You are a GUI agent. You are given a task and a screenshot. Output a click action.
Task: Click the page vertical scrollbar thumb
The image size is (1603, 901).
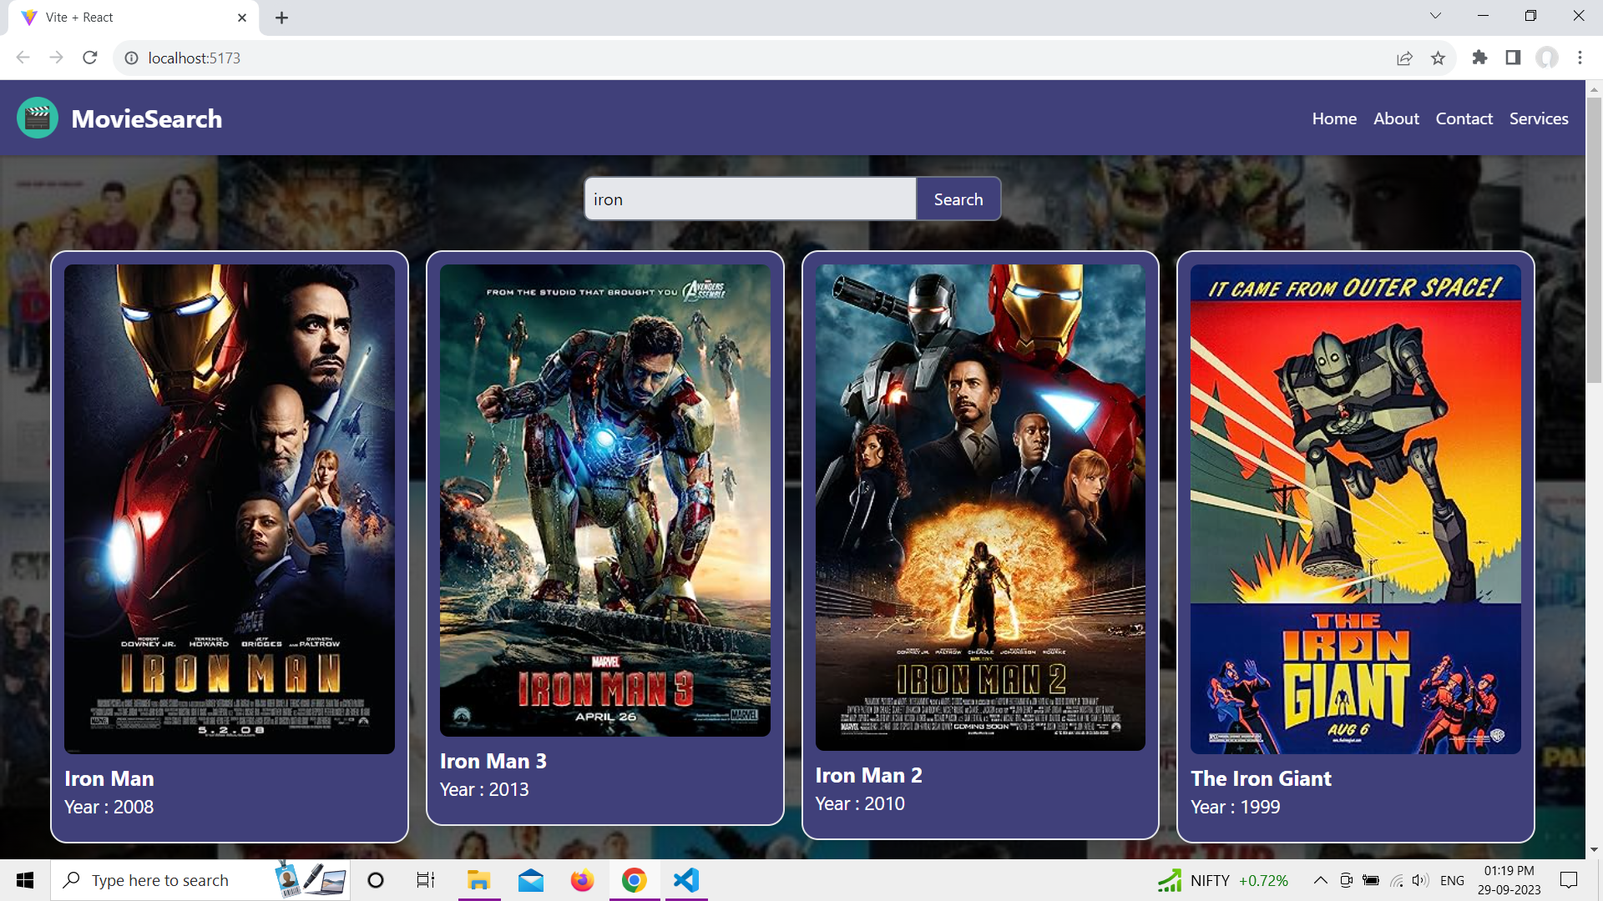[1594, 240]
